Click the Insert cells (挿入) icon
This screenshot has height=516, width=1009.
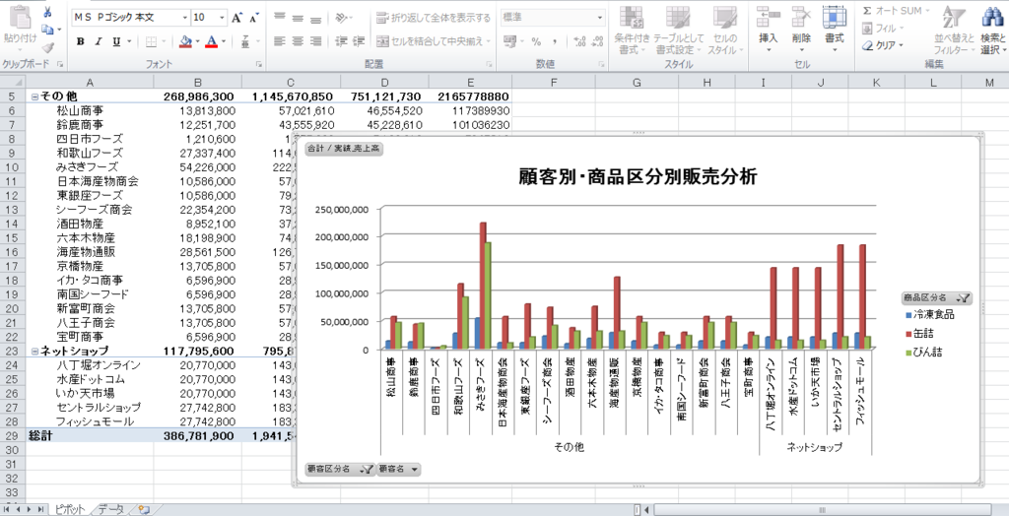pos(769,18)
